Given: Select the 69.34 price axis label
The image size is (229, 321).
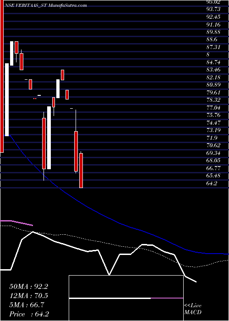Looking at the screenshot, I should coord(213,153).
